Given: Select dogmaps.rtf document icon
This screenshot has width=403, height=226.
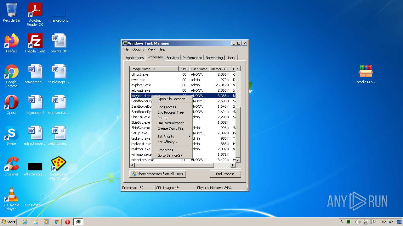Looking at the screenshot, I should 35,105.
